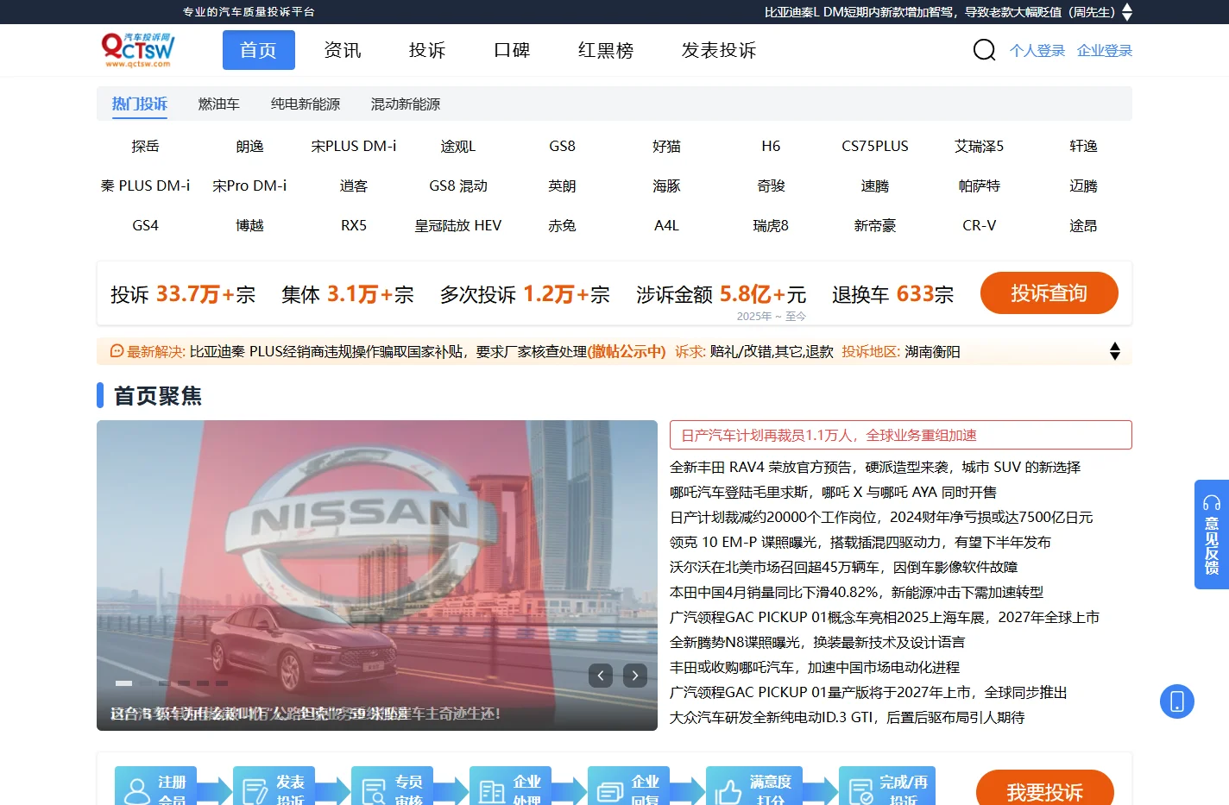Click car model 秦 PLUS DM-i

coord(145,186)
